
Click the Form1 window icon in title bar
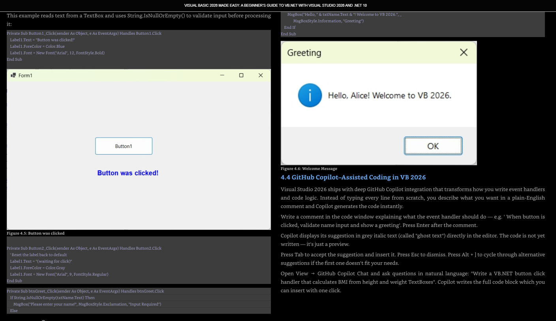tap(13, 75)
